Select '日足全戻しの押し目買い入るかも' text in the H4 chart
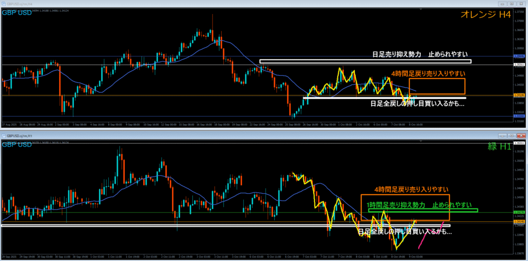Image resolution: width=528 pixels, height=261 pixels. pyautogui.click(x=417, y=104)
